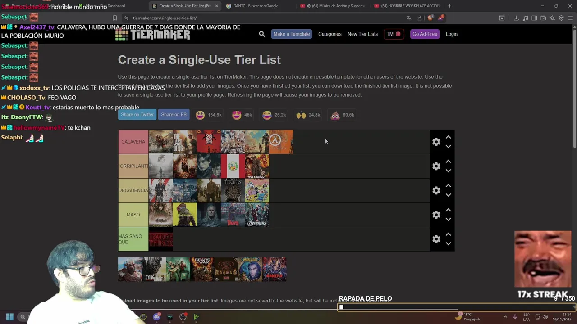The image size is (577, 324).
Task: Click the Share on Twitter button
Action: tap(137, 115)
